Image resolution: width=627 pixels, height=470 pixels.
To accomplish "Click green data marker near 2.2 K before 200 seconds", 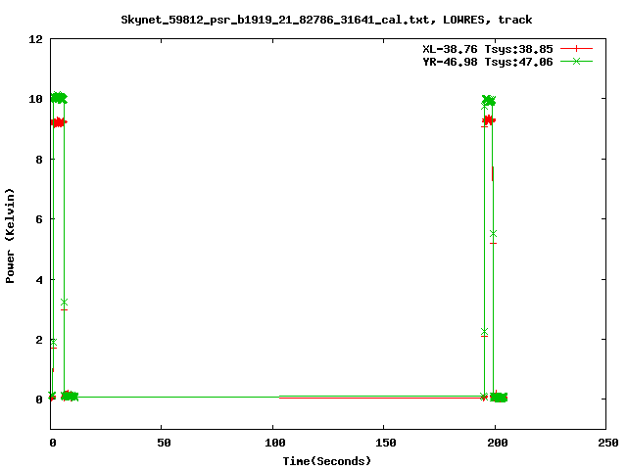I will pyautogui.click(x=484, y=332).
